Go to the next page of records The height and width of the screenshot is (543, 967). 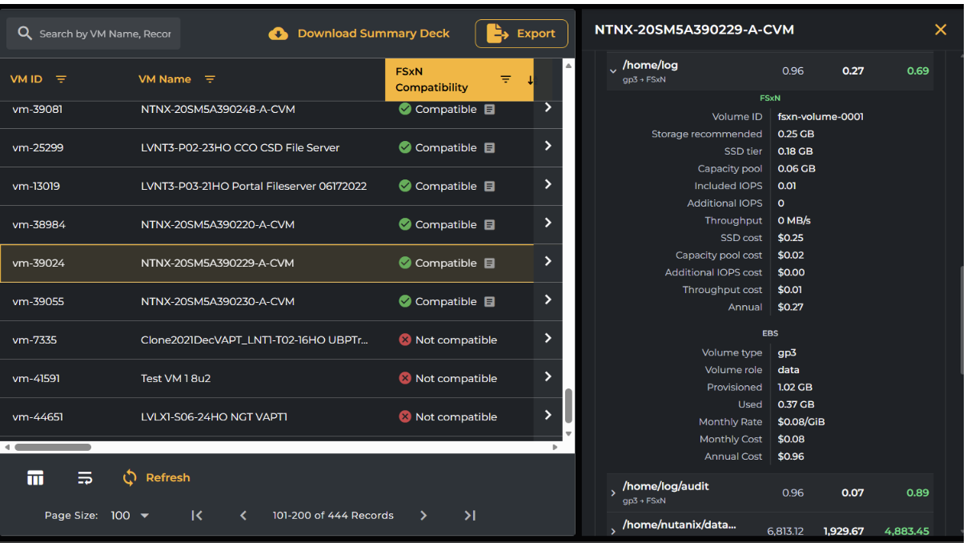tap(423, 516)
